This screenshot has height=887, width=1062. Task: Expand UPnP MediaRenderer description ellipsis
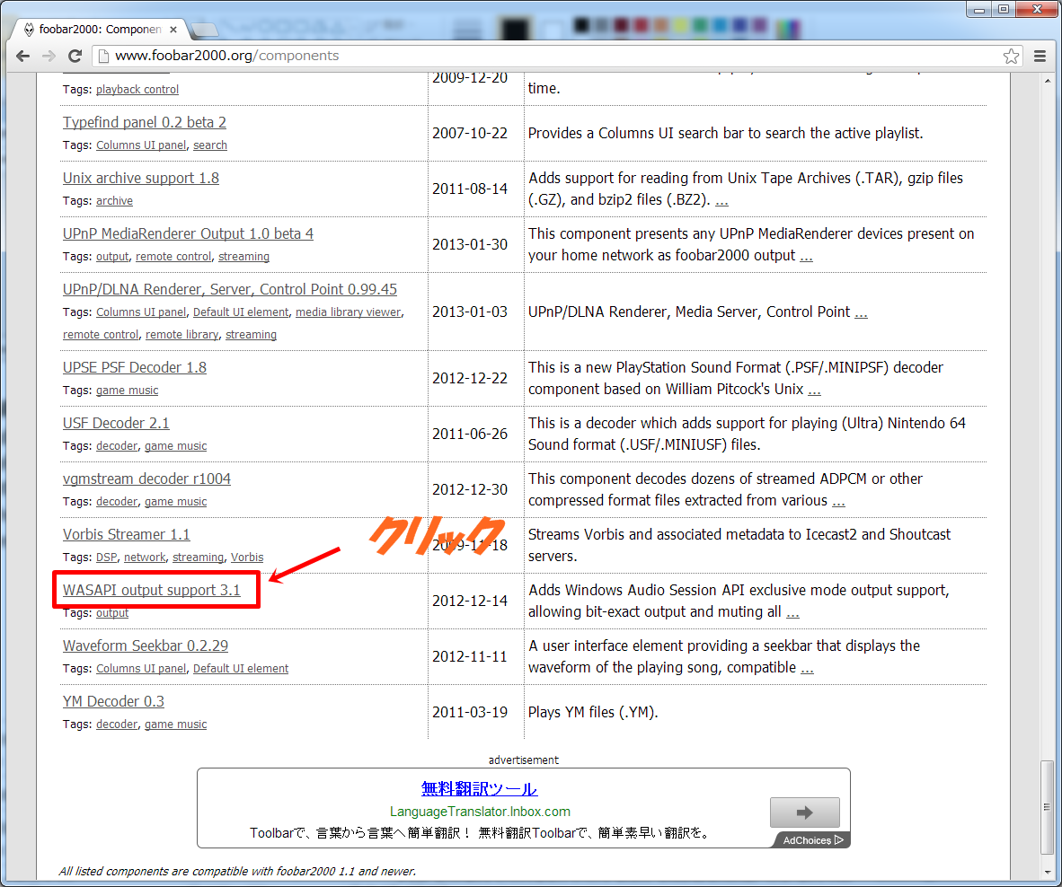coord(806,257)
